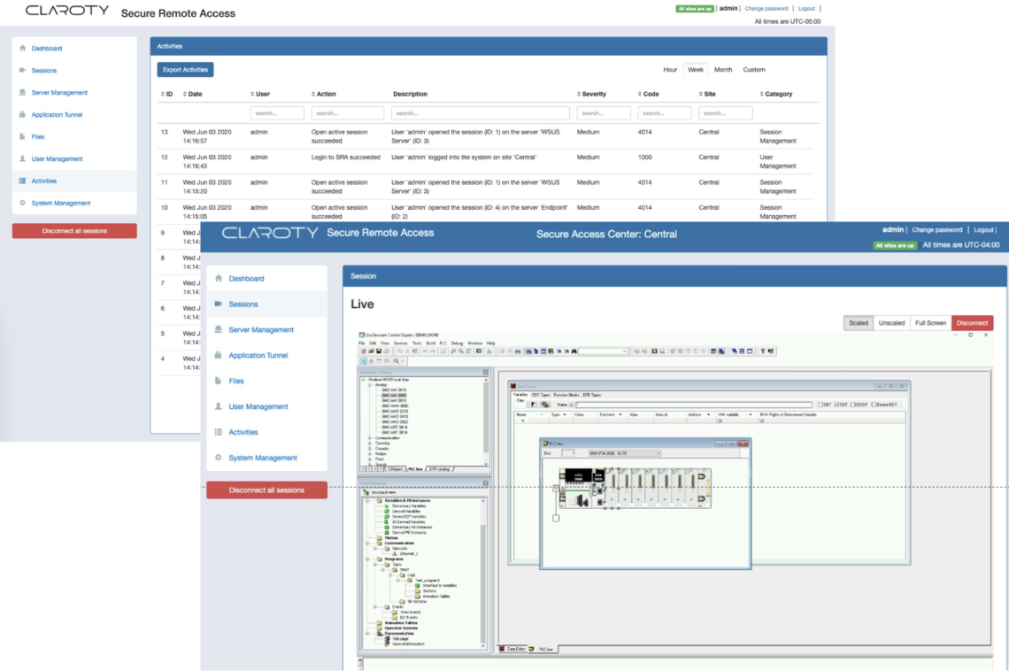The height and width of the screenshot is (671, 1009).
Task: Click the help question-mark icon in Control Expert toolbar
Action: [x=763, y=351]
